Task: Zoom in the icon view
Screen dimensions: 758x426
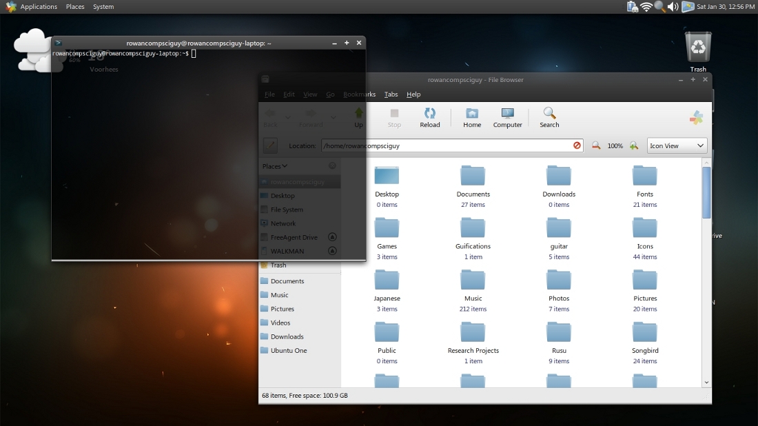Action: pos(634,145)
